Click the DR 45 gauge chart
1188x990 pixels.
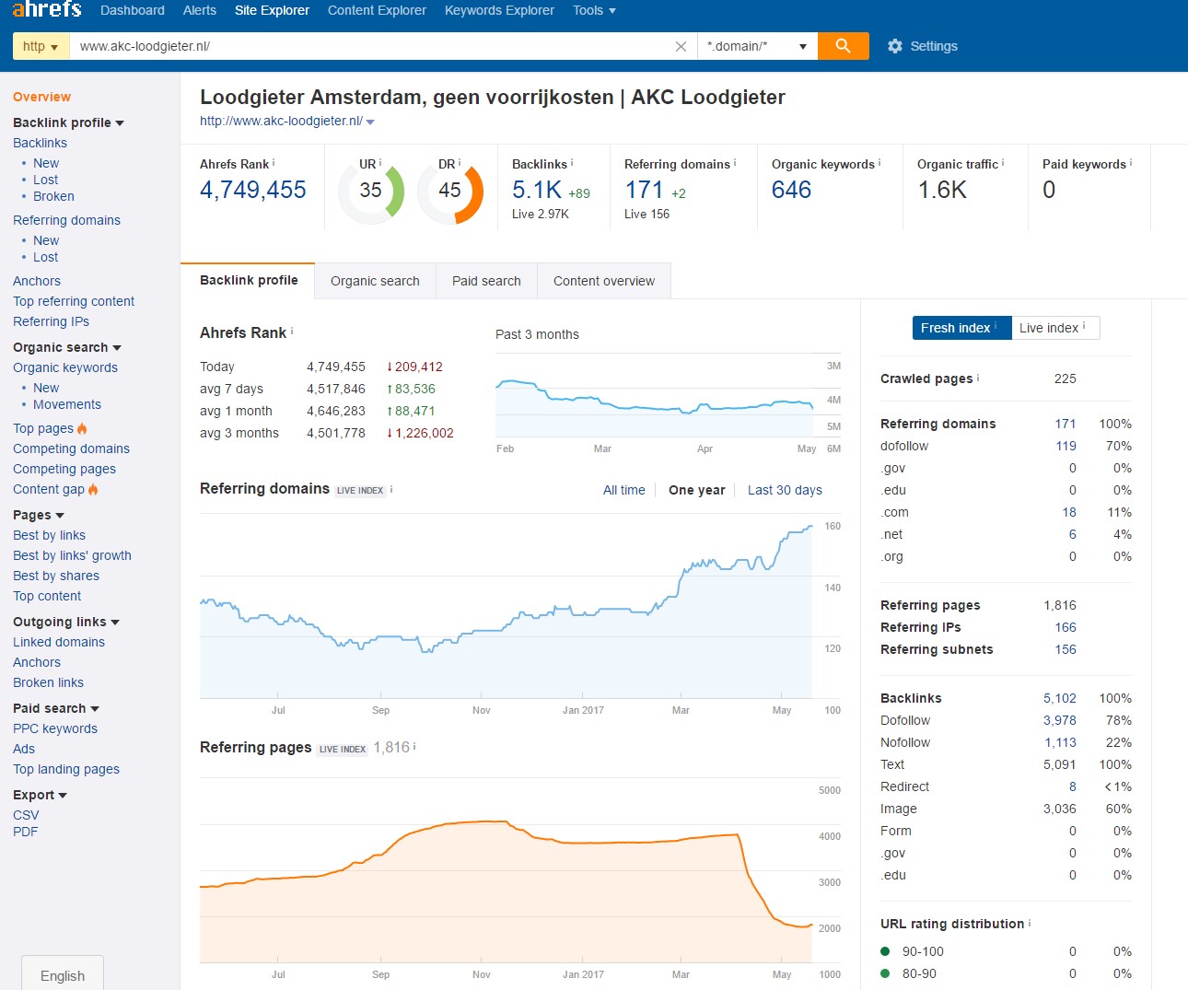(x=450, y=192)
